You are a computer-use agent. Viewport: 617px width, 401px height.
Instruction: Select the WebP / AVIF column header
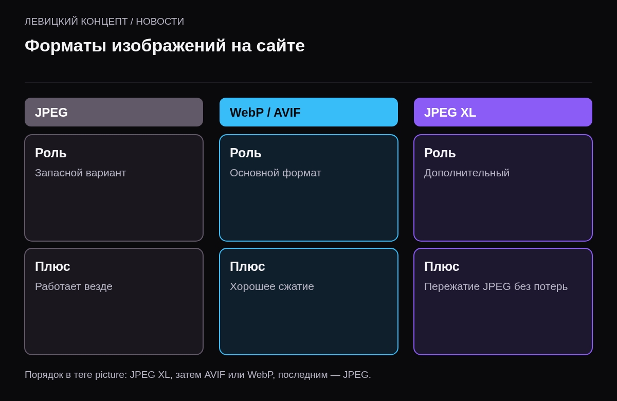(x=308, y=112)
